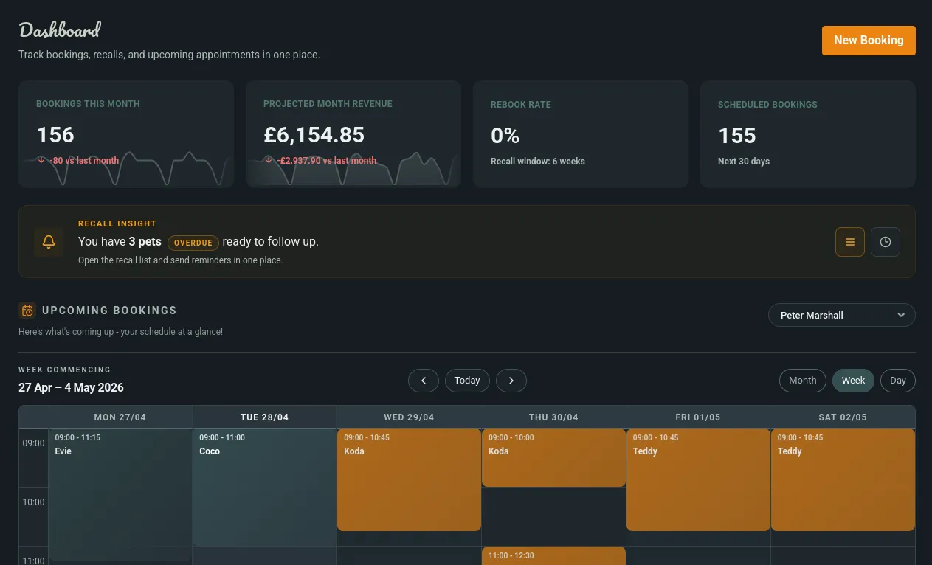Image resolution: width=932 pixels, height=565 pixels.
Task: Click the Scheduled Bookings card
Action: (808, 134)
